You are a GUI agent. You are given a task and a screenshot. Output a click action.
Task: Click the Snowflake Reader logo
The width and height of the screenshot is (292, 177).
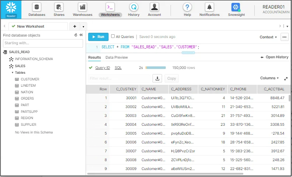click(11, 10)
